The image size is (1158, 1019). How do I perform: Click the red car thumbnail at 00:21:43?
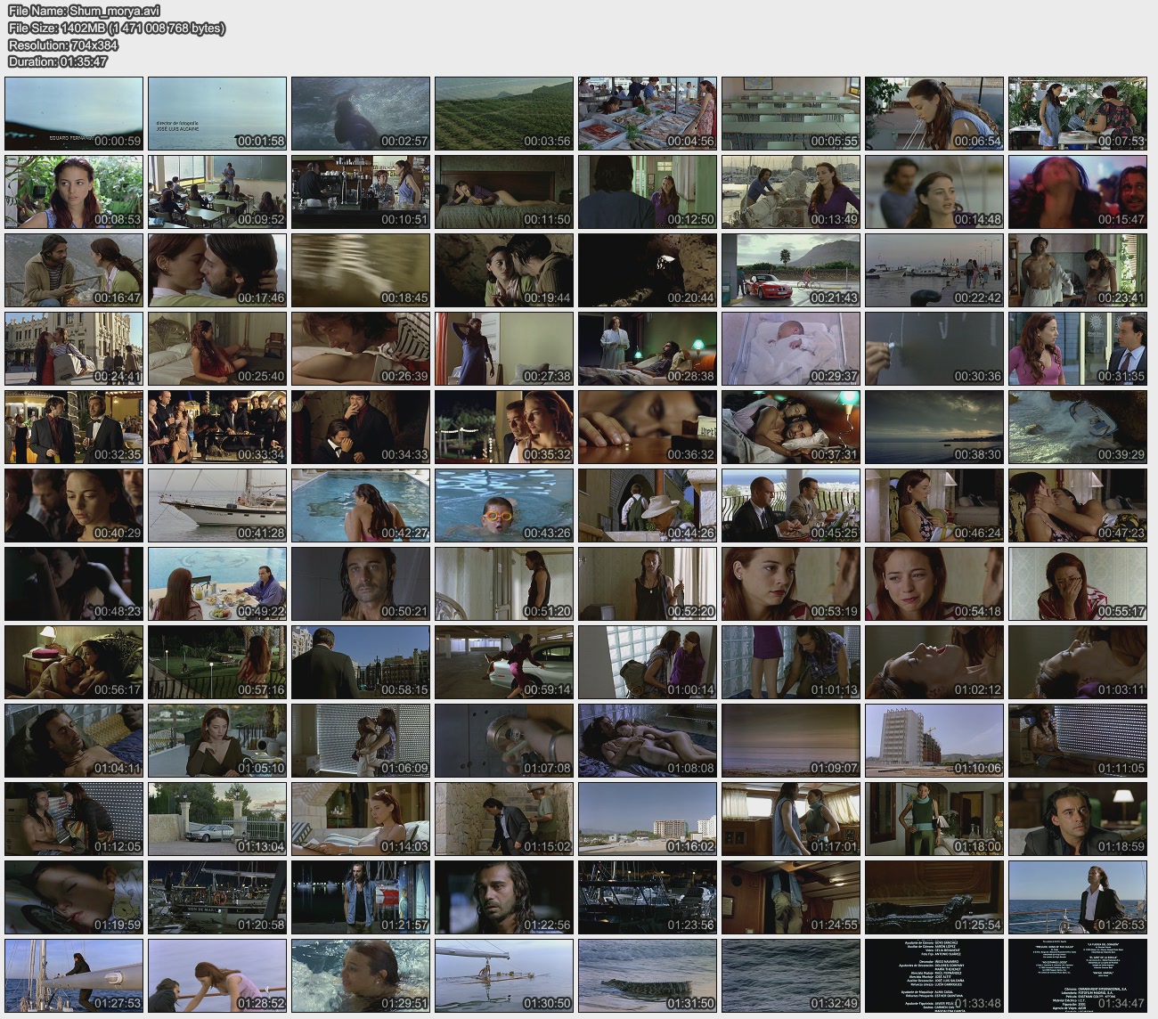tap(791, 270)
